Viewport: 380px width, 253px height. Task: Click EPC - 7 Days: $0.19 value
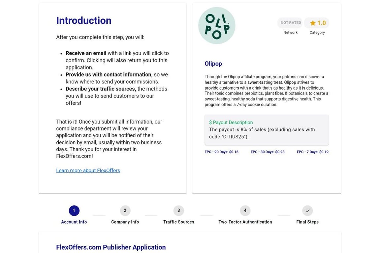[x=313, y=152]
